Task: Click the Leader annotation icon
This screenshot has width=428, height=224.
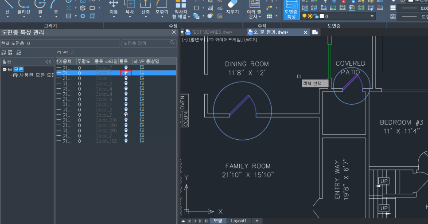Action: (269, 8)
